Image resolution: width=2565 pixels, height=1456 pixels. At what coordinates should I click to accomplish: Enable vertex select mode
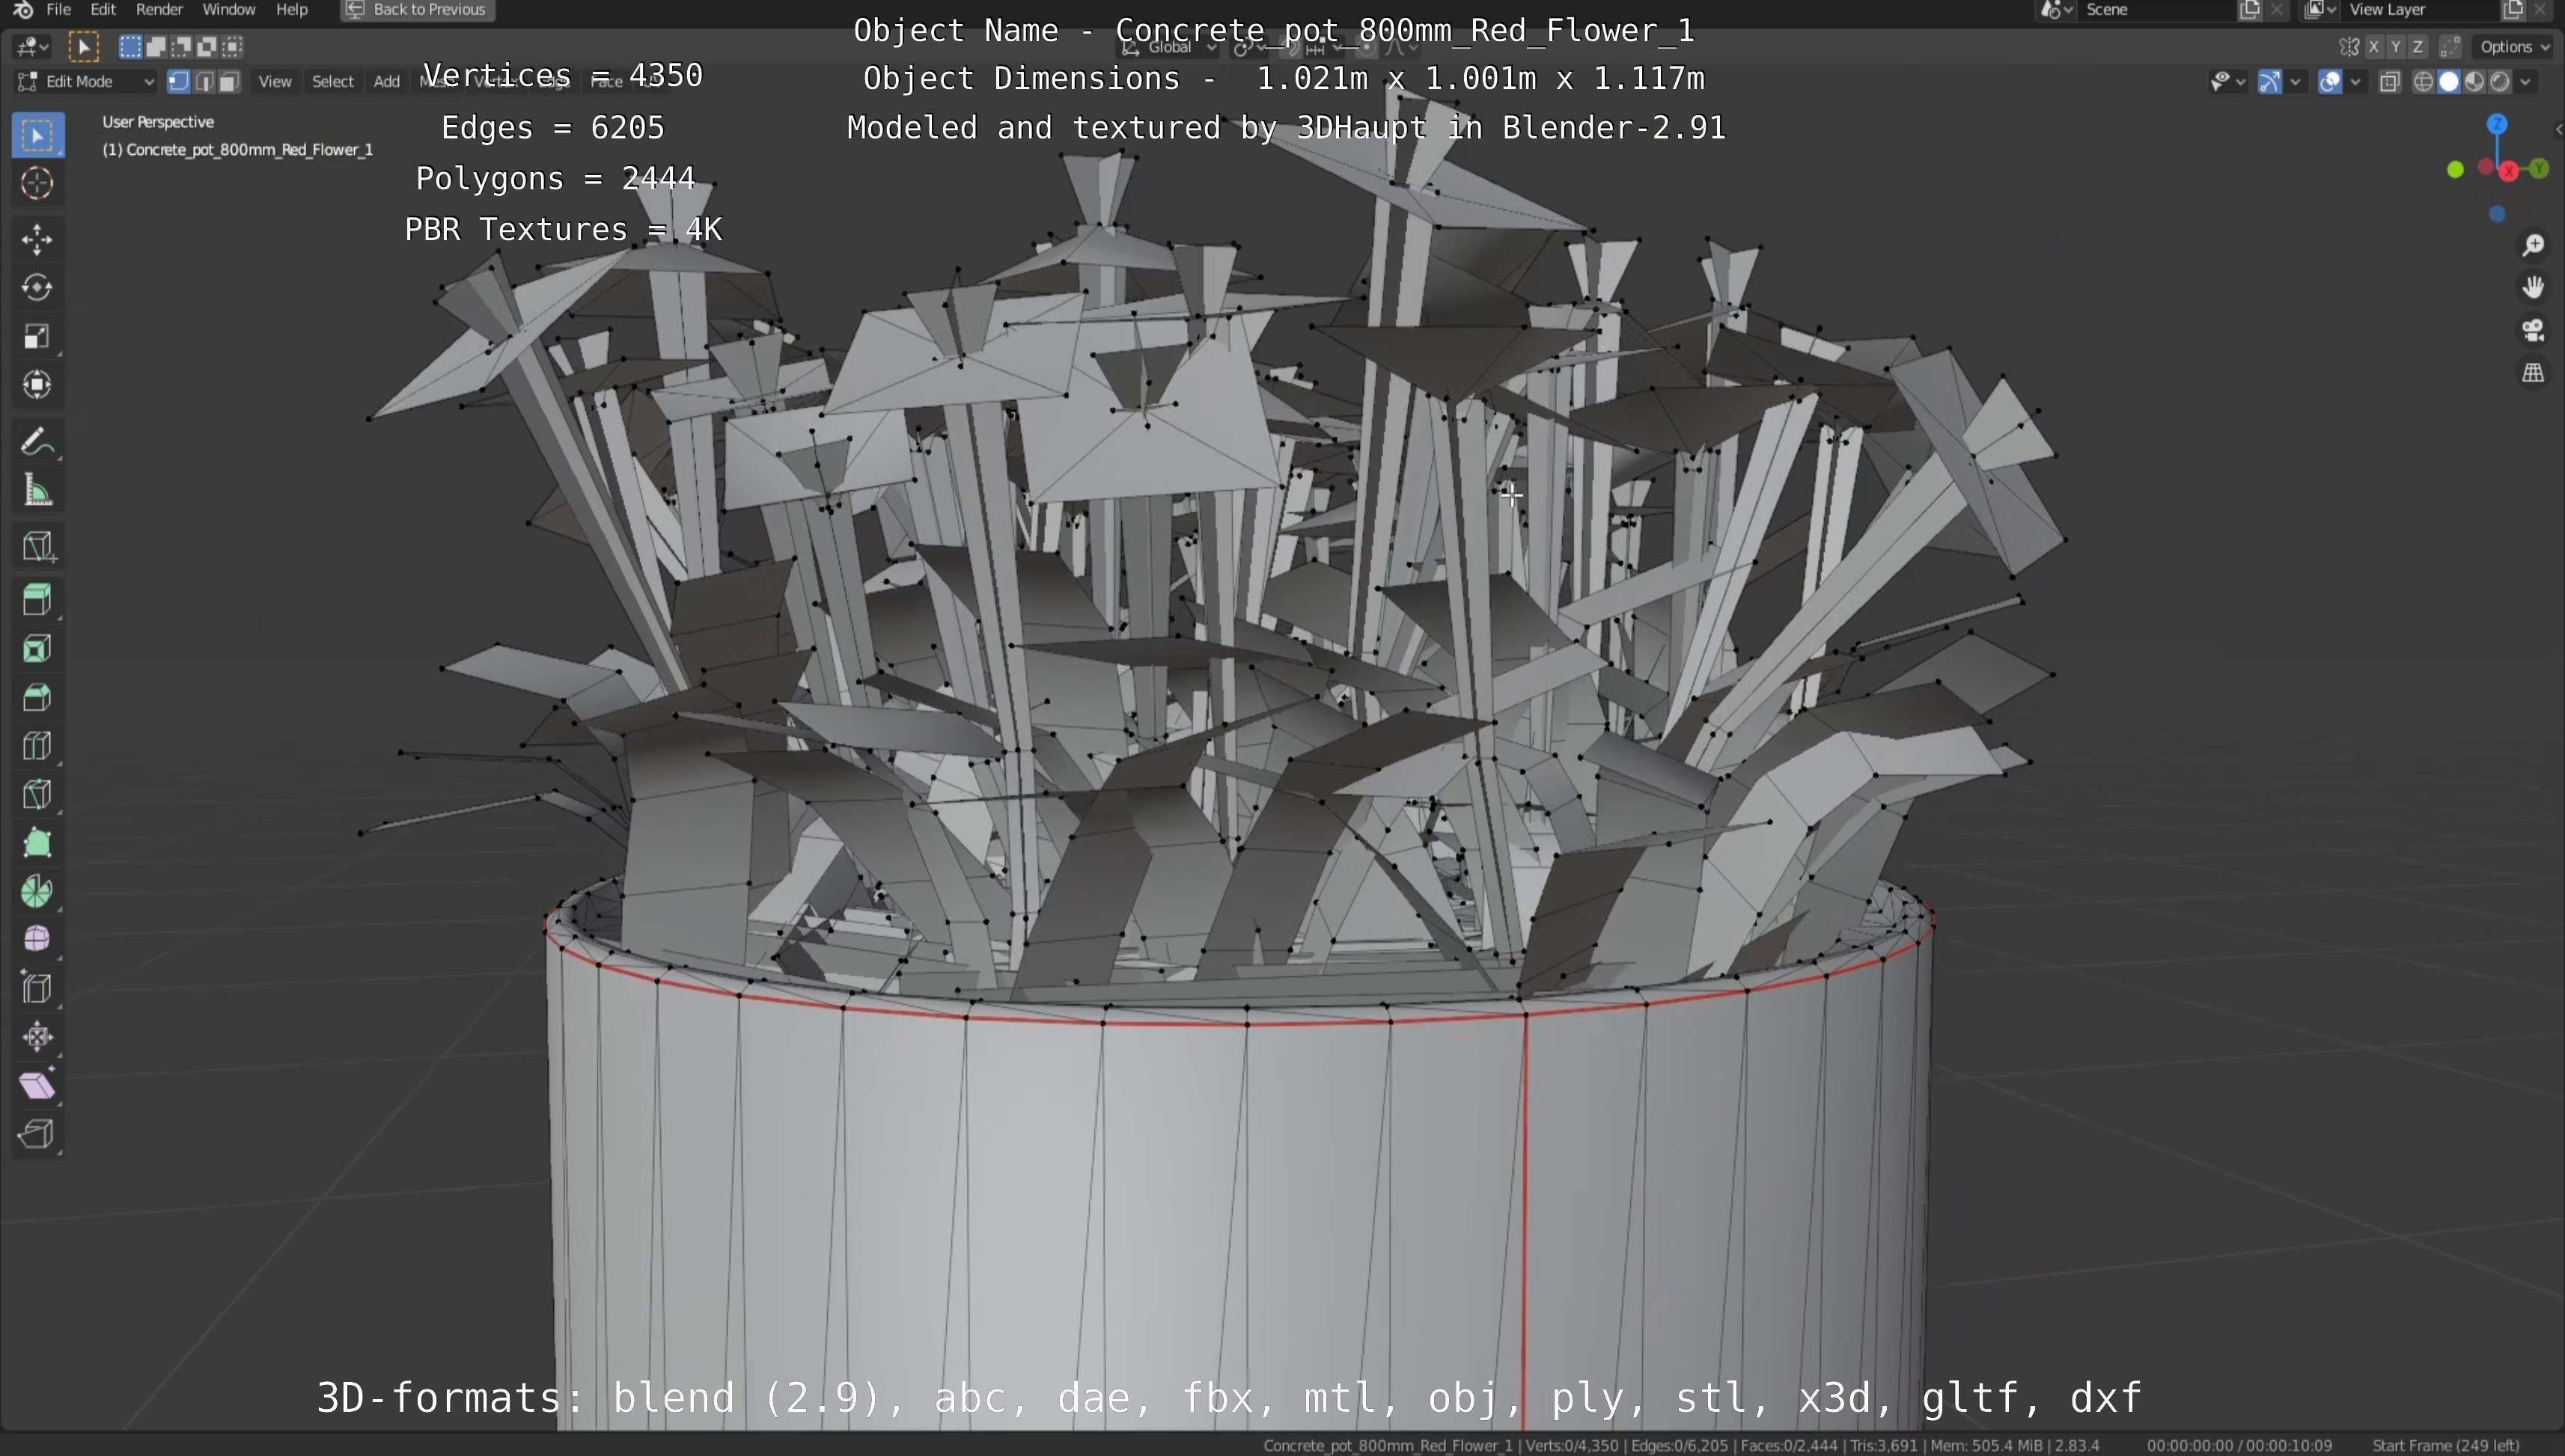tap(179, 82)
